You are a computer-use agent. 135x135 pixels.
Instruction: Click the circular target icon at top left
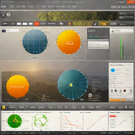click(8, 15)
